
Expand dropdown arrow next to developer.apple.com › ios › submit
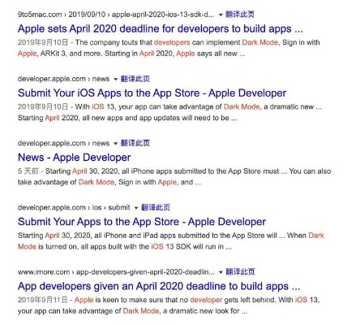point(136,208)
